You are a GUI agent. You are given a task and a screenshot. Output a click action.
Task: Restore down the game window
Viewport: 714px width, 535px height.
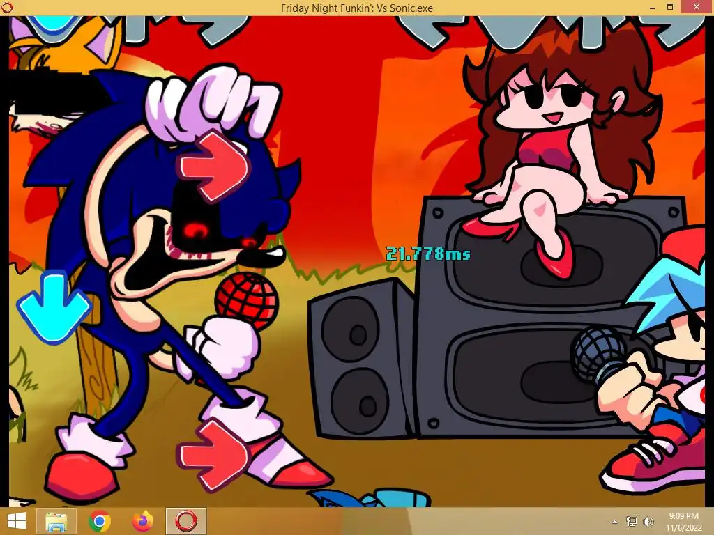(x=670, y=7)
